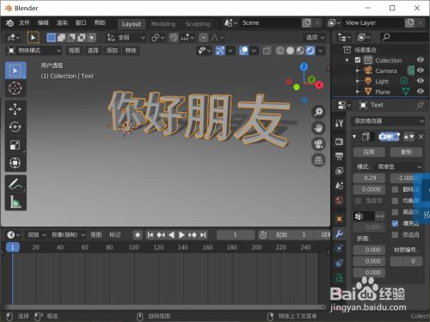430x322 pixels.
Task: Activate the Rotate tool
Action: coord(15,127)
